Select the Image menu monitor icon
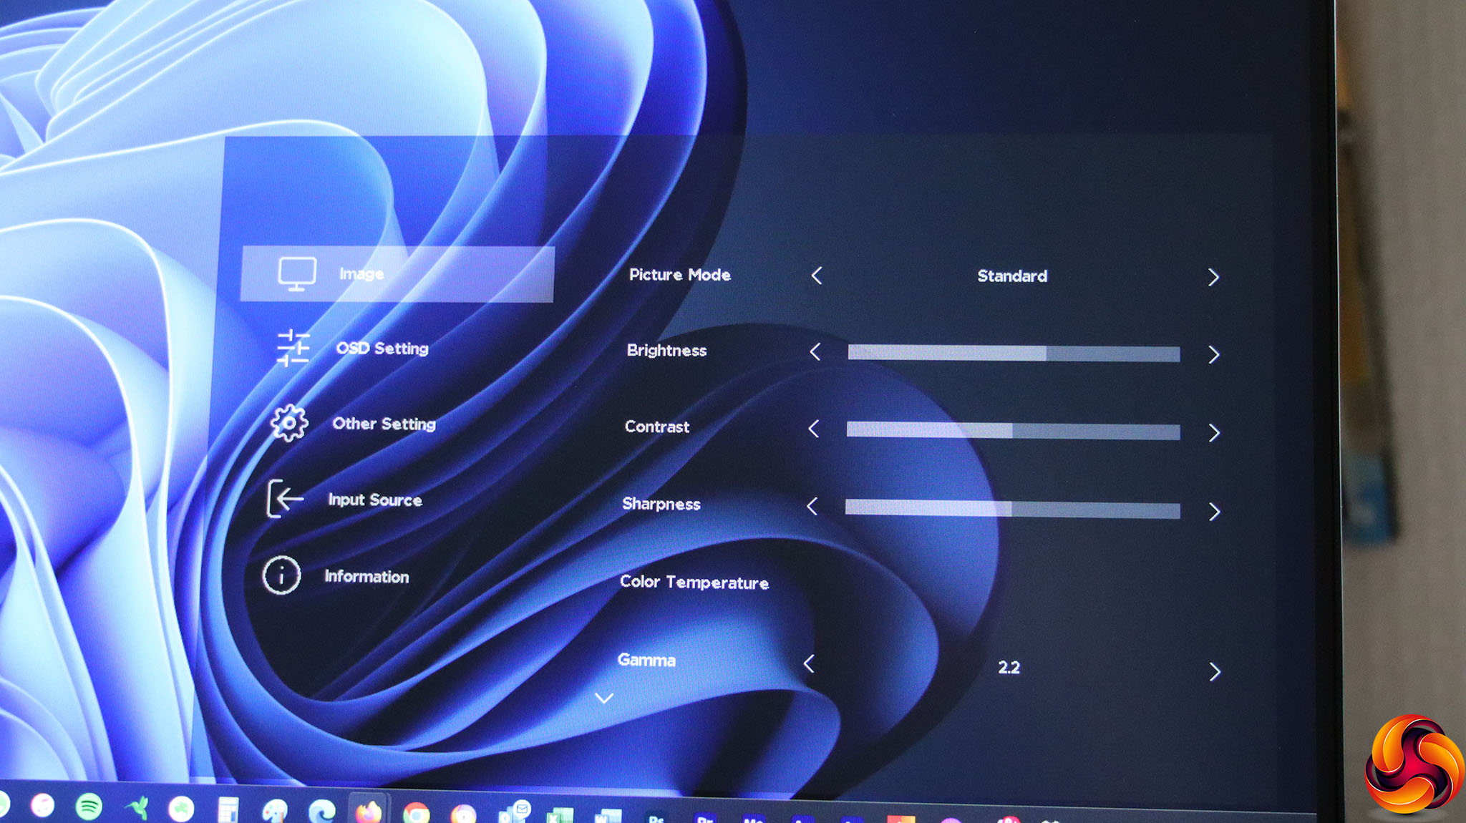1466x823 pixels. (297, 274)
